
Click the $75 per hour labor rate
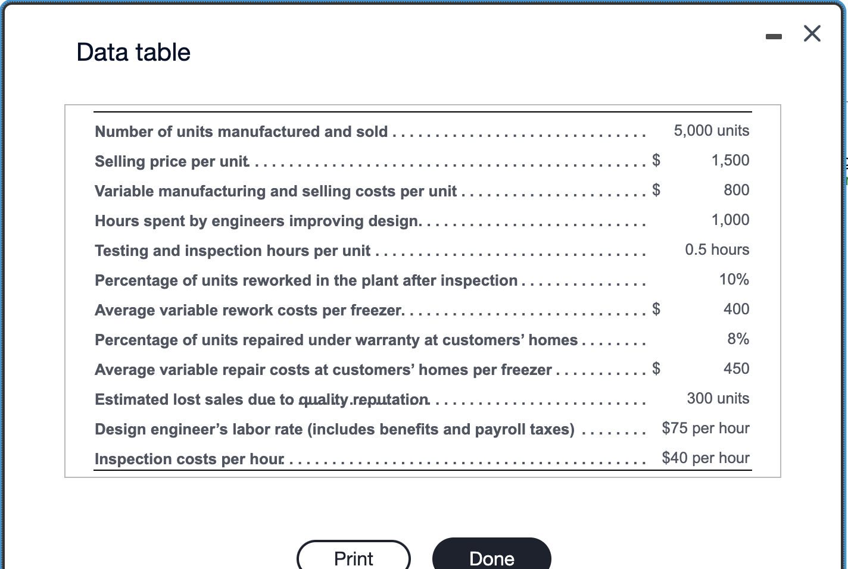point(705,428)
